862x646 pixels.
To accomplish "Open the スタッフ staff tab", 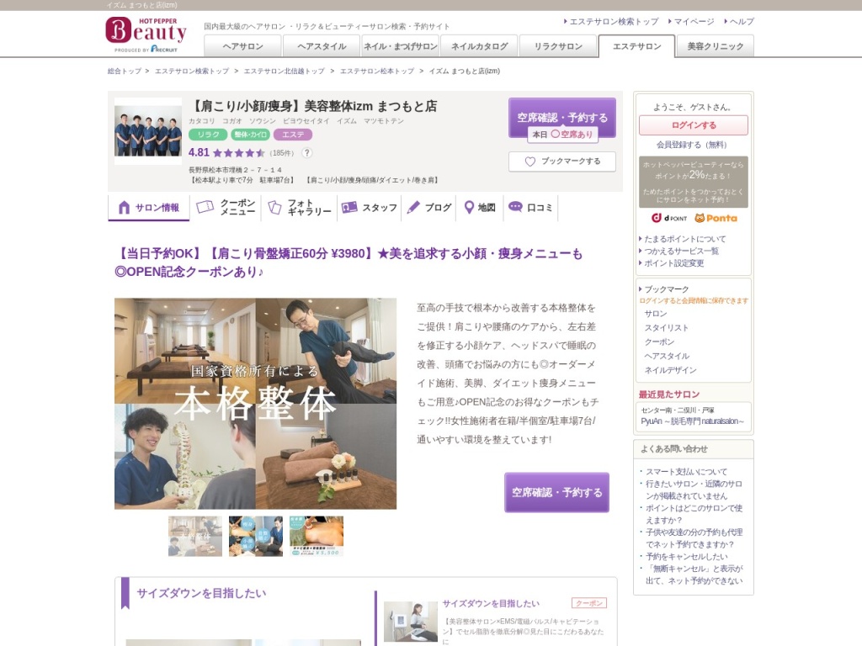I will (x=370, y=208).
